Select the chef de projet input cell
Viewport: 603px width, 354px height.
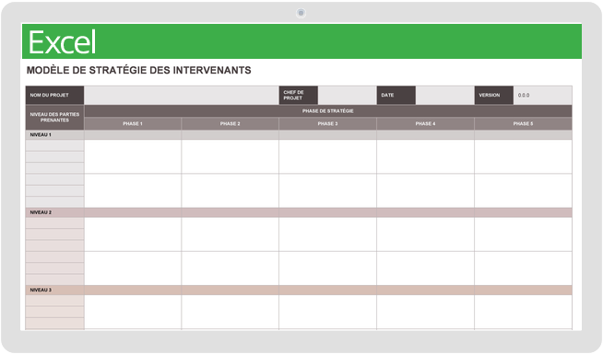(x=348, y=95)
